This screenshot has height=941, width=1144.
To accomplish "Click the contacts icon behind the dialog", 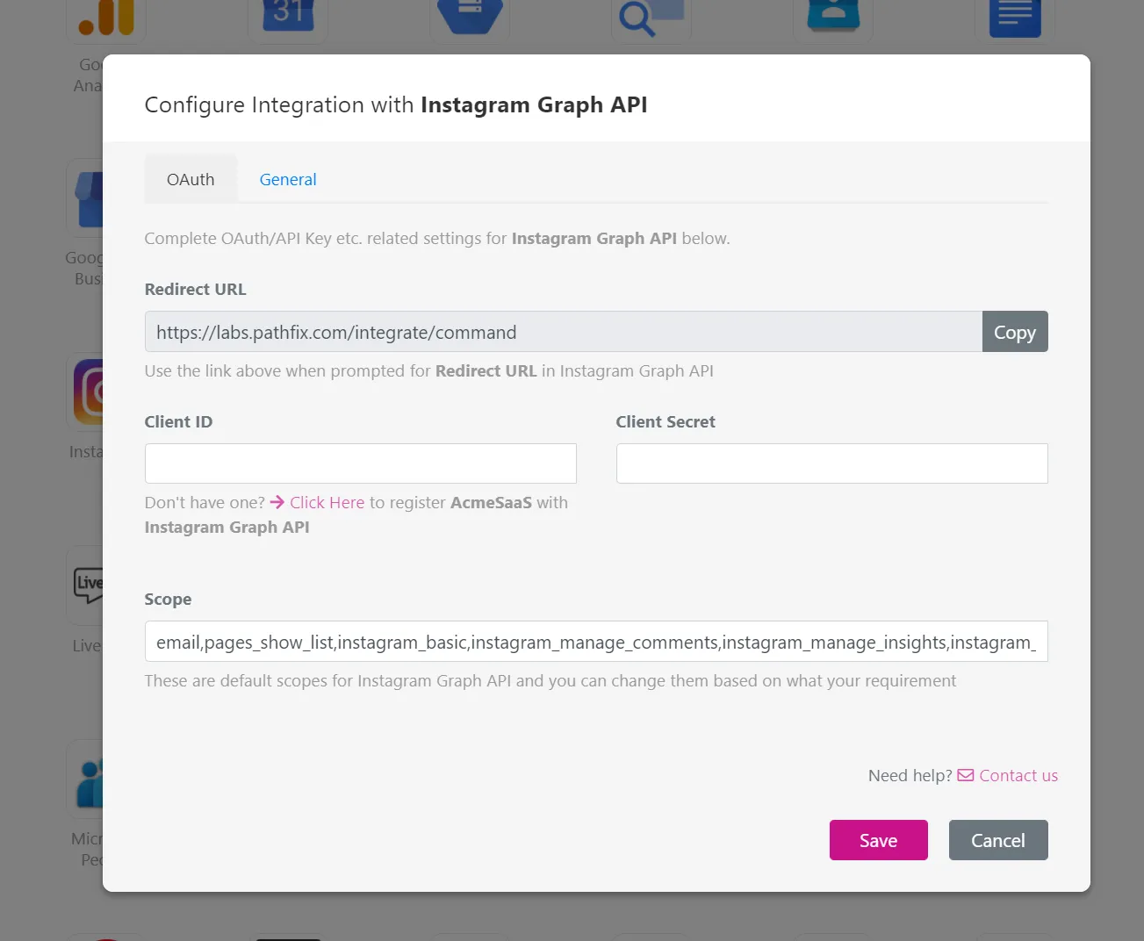I will pyautogui.click(x=833, y=16).
